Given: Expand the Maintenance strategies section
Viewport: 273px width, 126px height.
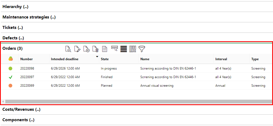Looking at the screenshot, I should point(29,17).
